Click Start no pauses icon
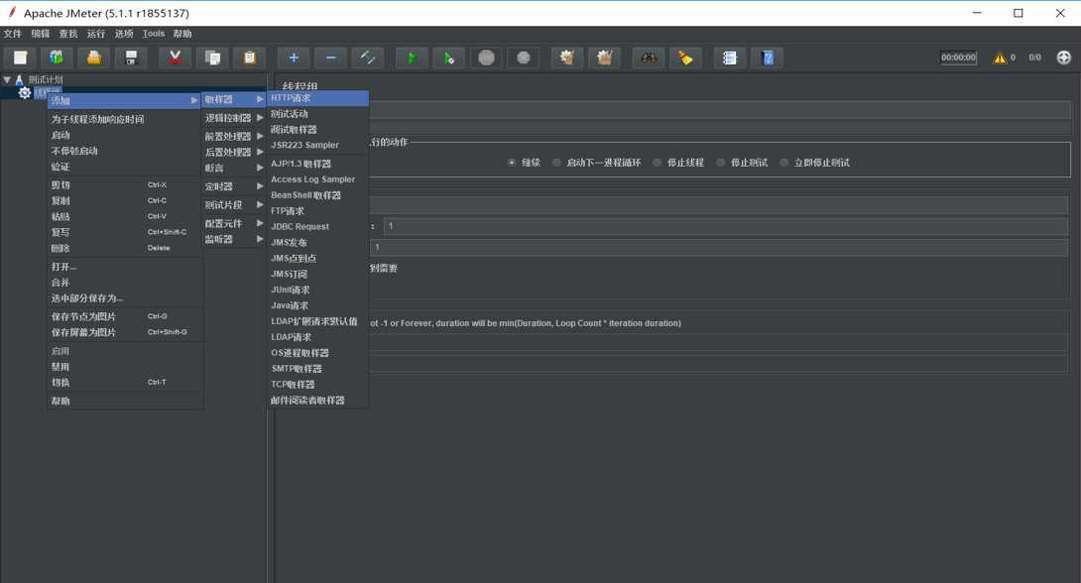This screenshot has width=1081, height=583. (x=449, y=58)
